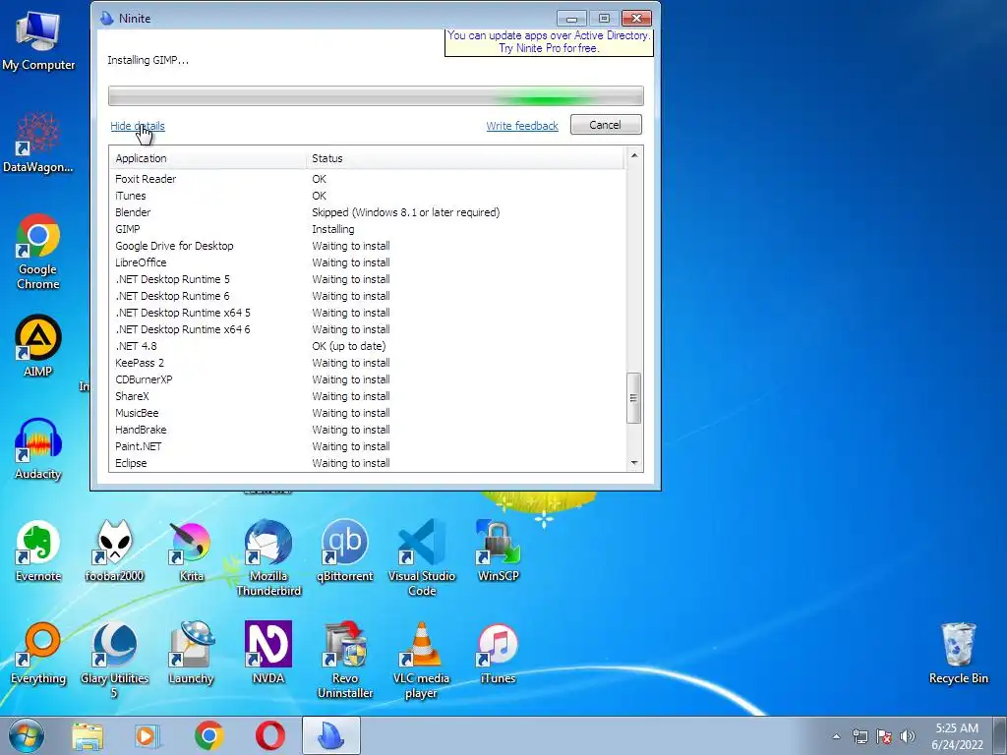Launch Glary Utilities 5 shortcut
Viewport: 1007px width, 755px height.
[x=114, y=660]
